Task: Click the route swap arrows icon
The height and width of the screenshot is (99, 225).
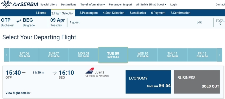Action: (x=19, y=21)
